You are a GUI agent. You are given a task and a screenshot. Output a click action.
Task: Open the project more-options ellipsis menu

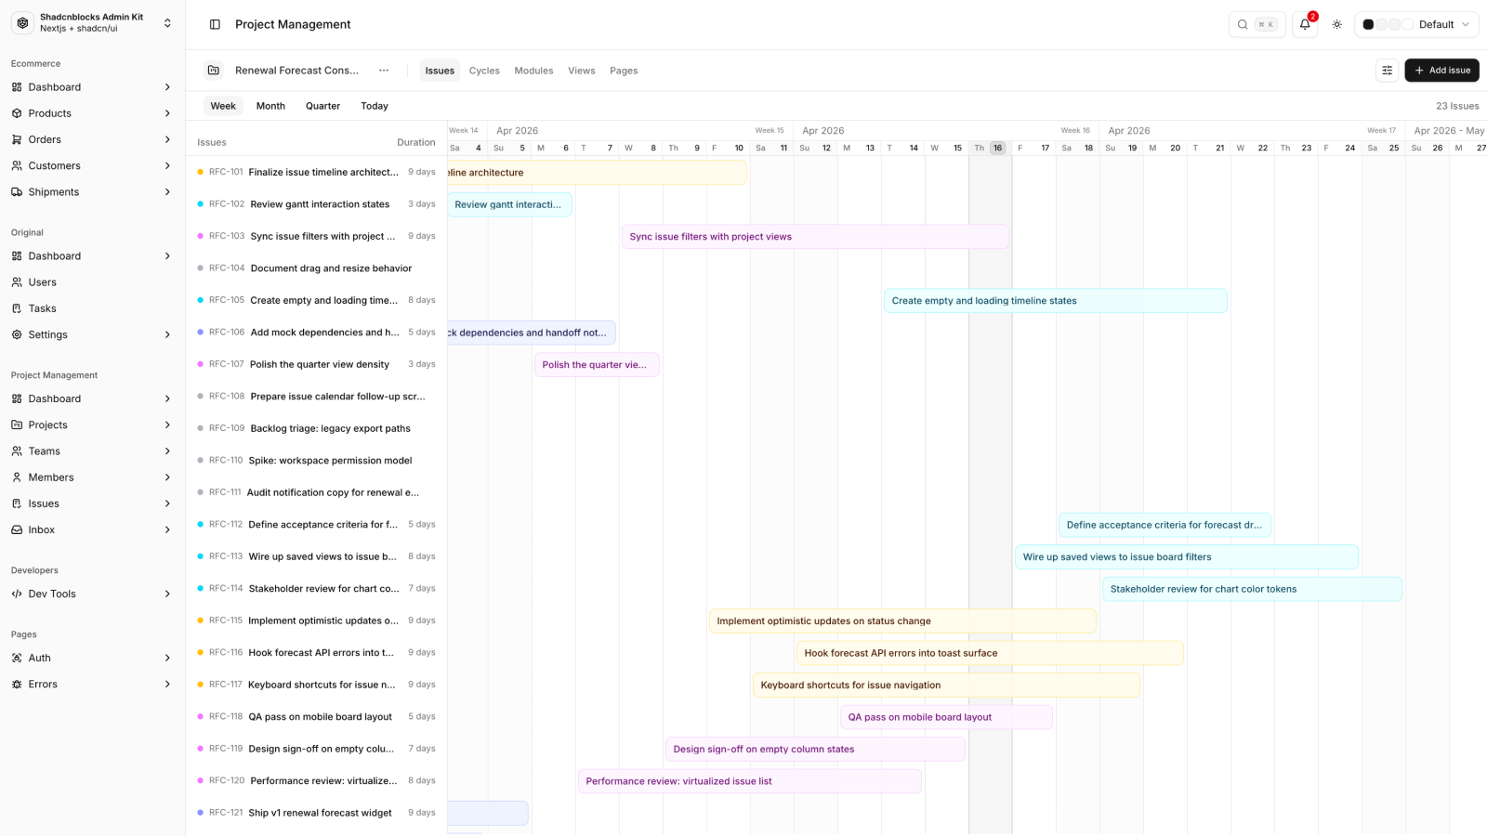pyautogui.click(x=384, y=71)
